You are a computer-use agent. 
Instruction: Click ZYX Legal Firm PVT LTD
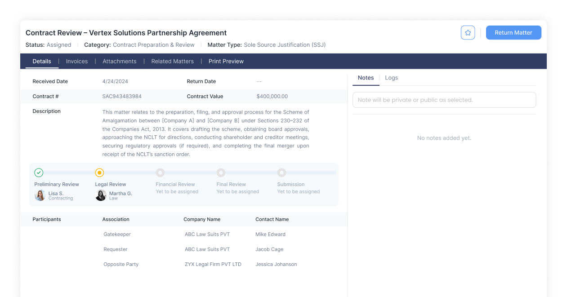click(x=213, y=264)
